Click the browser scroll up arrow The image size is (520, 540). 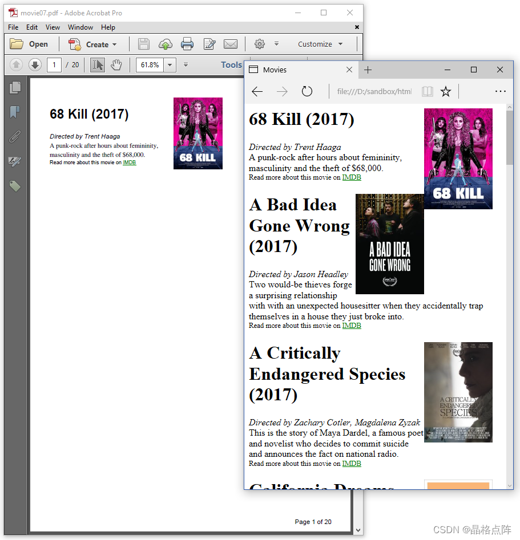(510, 107)
